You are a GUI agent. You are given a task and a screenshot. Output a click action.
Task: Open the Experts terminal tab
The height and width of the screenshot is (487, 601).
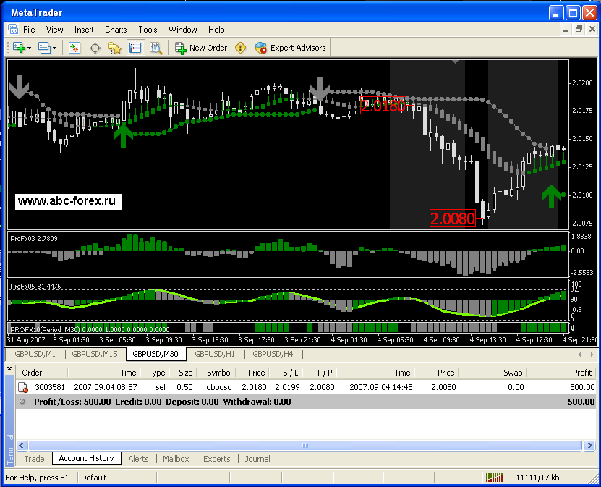pyautogui.click(x=216, y=459)
